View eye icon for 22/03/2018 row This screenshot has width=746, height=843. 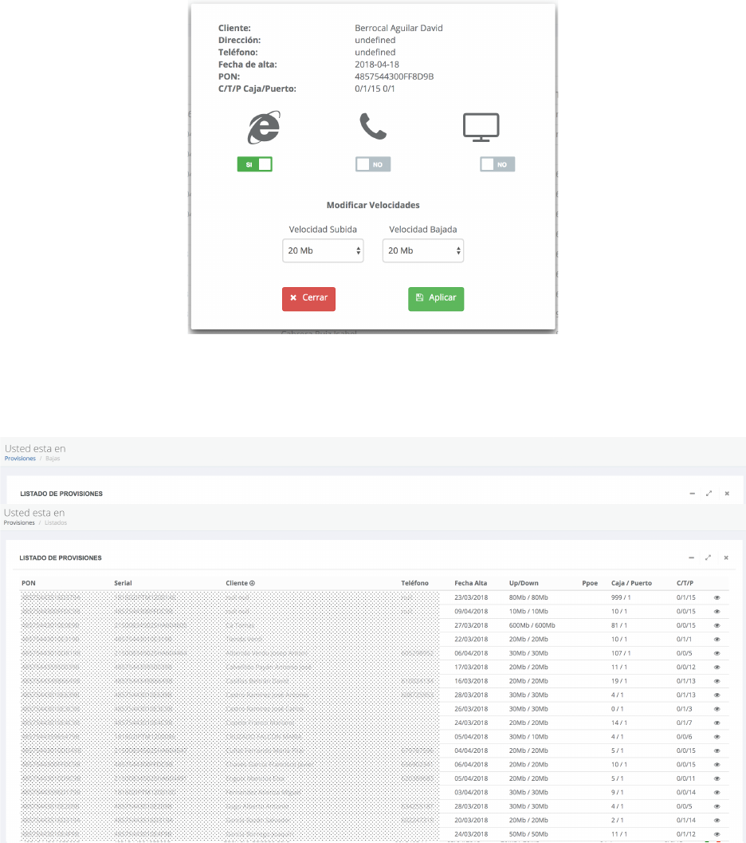tap(717, 640)
